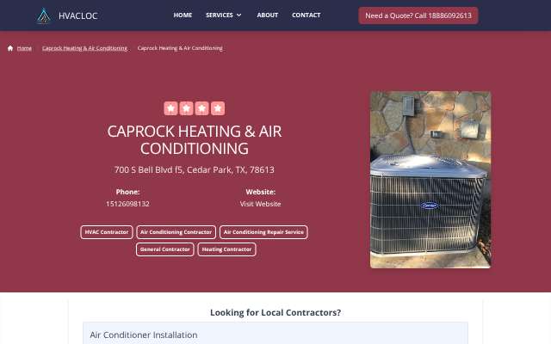Click the Phone: label
551x344 pixels.
tap(127, 192)
